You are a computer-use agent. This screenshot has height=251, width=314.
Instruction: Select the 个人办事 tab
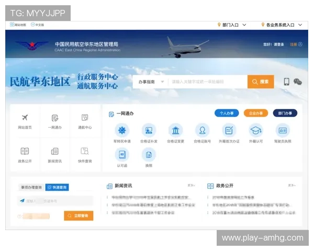(227, 113)
